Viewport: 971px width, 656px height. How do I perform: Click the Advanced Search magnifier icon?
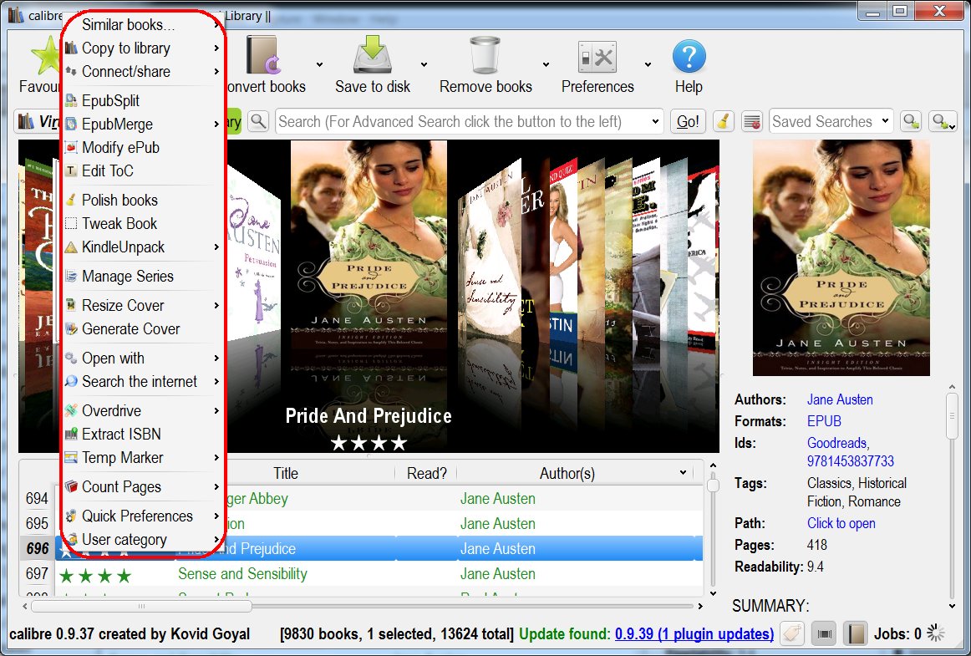[x=258, y=121]
